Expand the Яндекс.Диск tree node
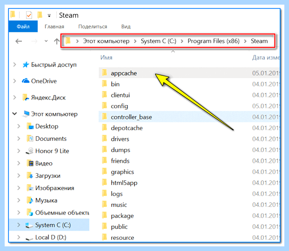 tap(14, 98)
